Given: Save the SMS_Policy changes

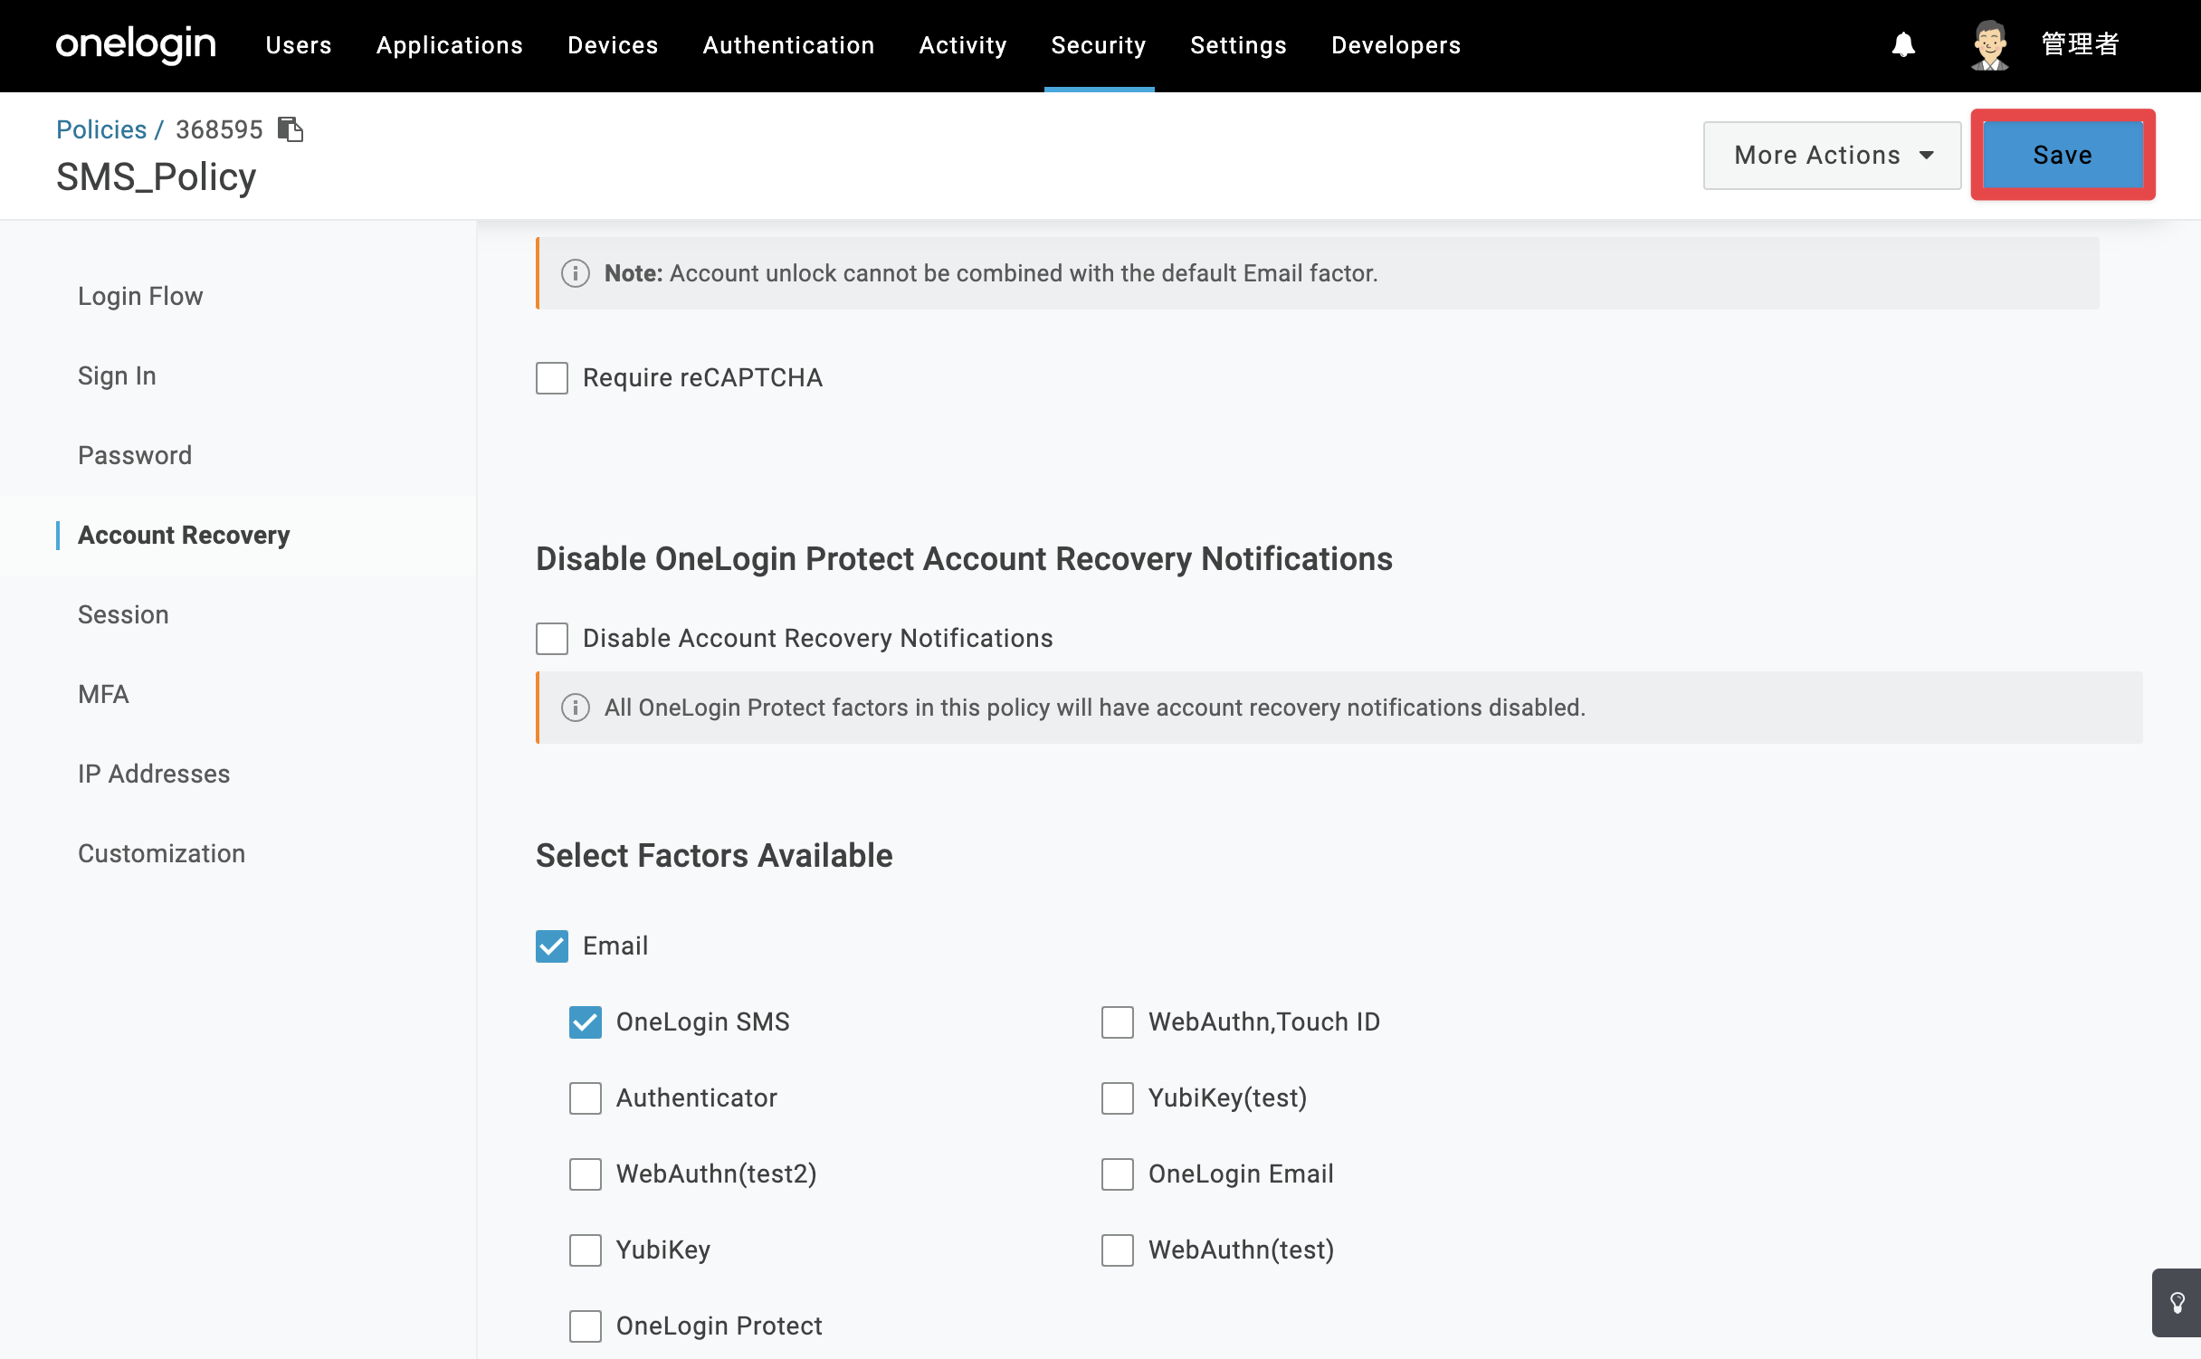Looking at the screenshot, I should click(x=2063, y=156).
